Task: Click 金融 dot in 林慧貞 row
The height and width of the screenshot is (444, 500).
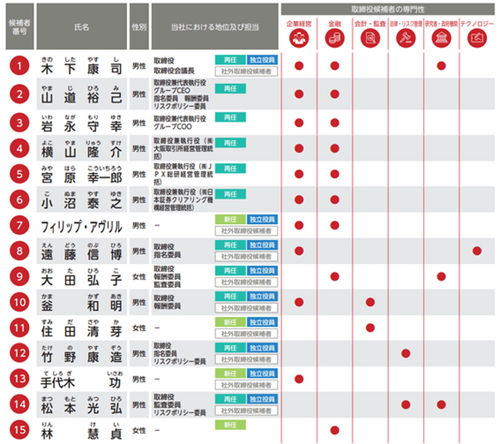Action: coord(335,430)
